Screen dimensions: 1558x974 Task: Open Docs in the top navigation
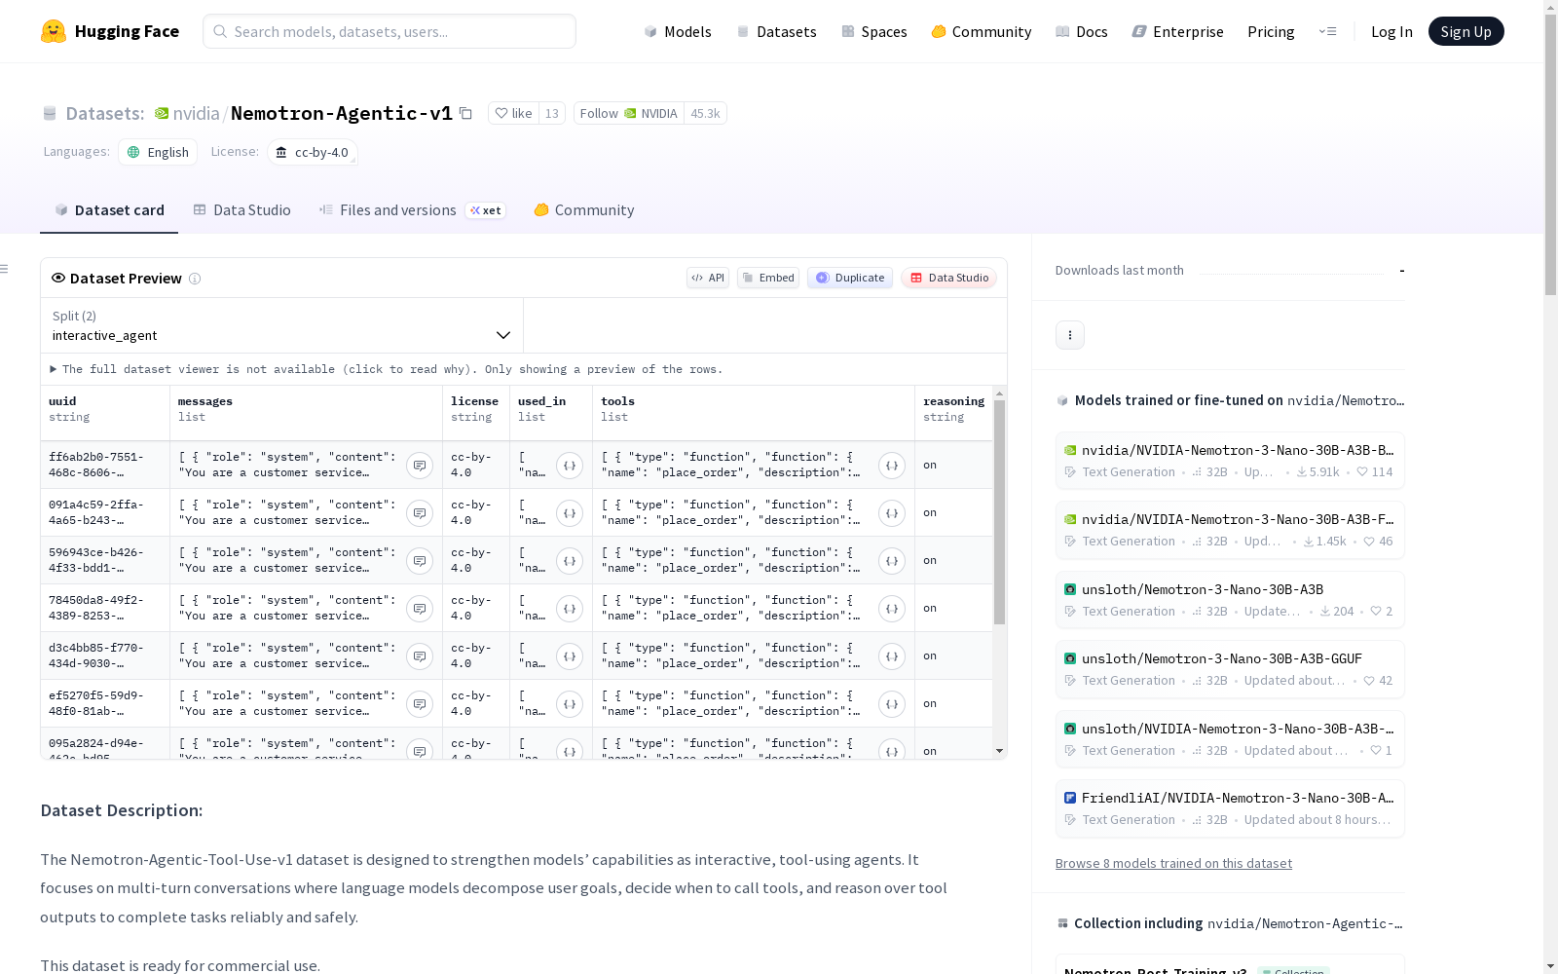pyautogui.click(x=1082, y=31)
